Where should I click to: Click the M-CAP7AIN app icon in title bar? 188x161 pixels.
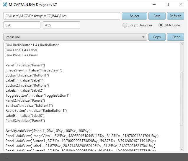coord(5,4)
